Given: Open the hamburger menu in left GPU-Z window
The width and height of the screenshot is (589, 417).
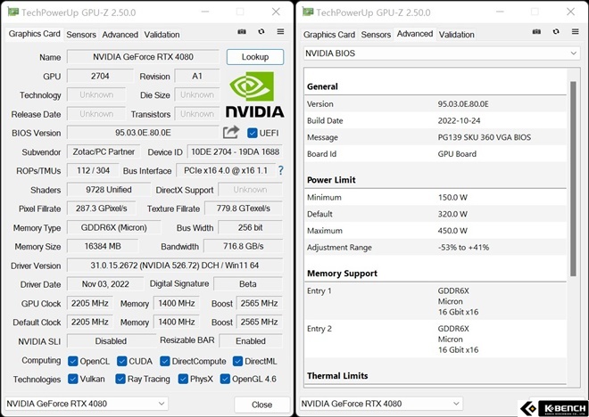Looking at the screenshot, I should [x=280, y=32].
